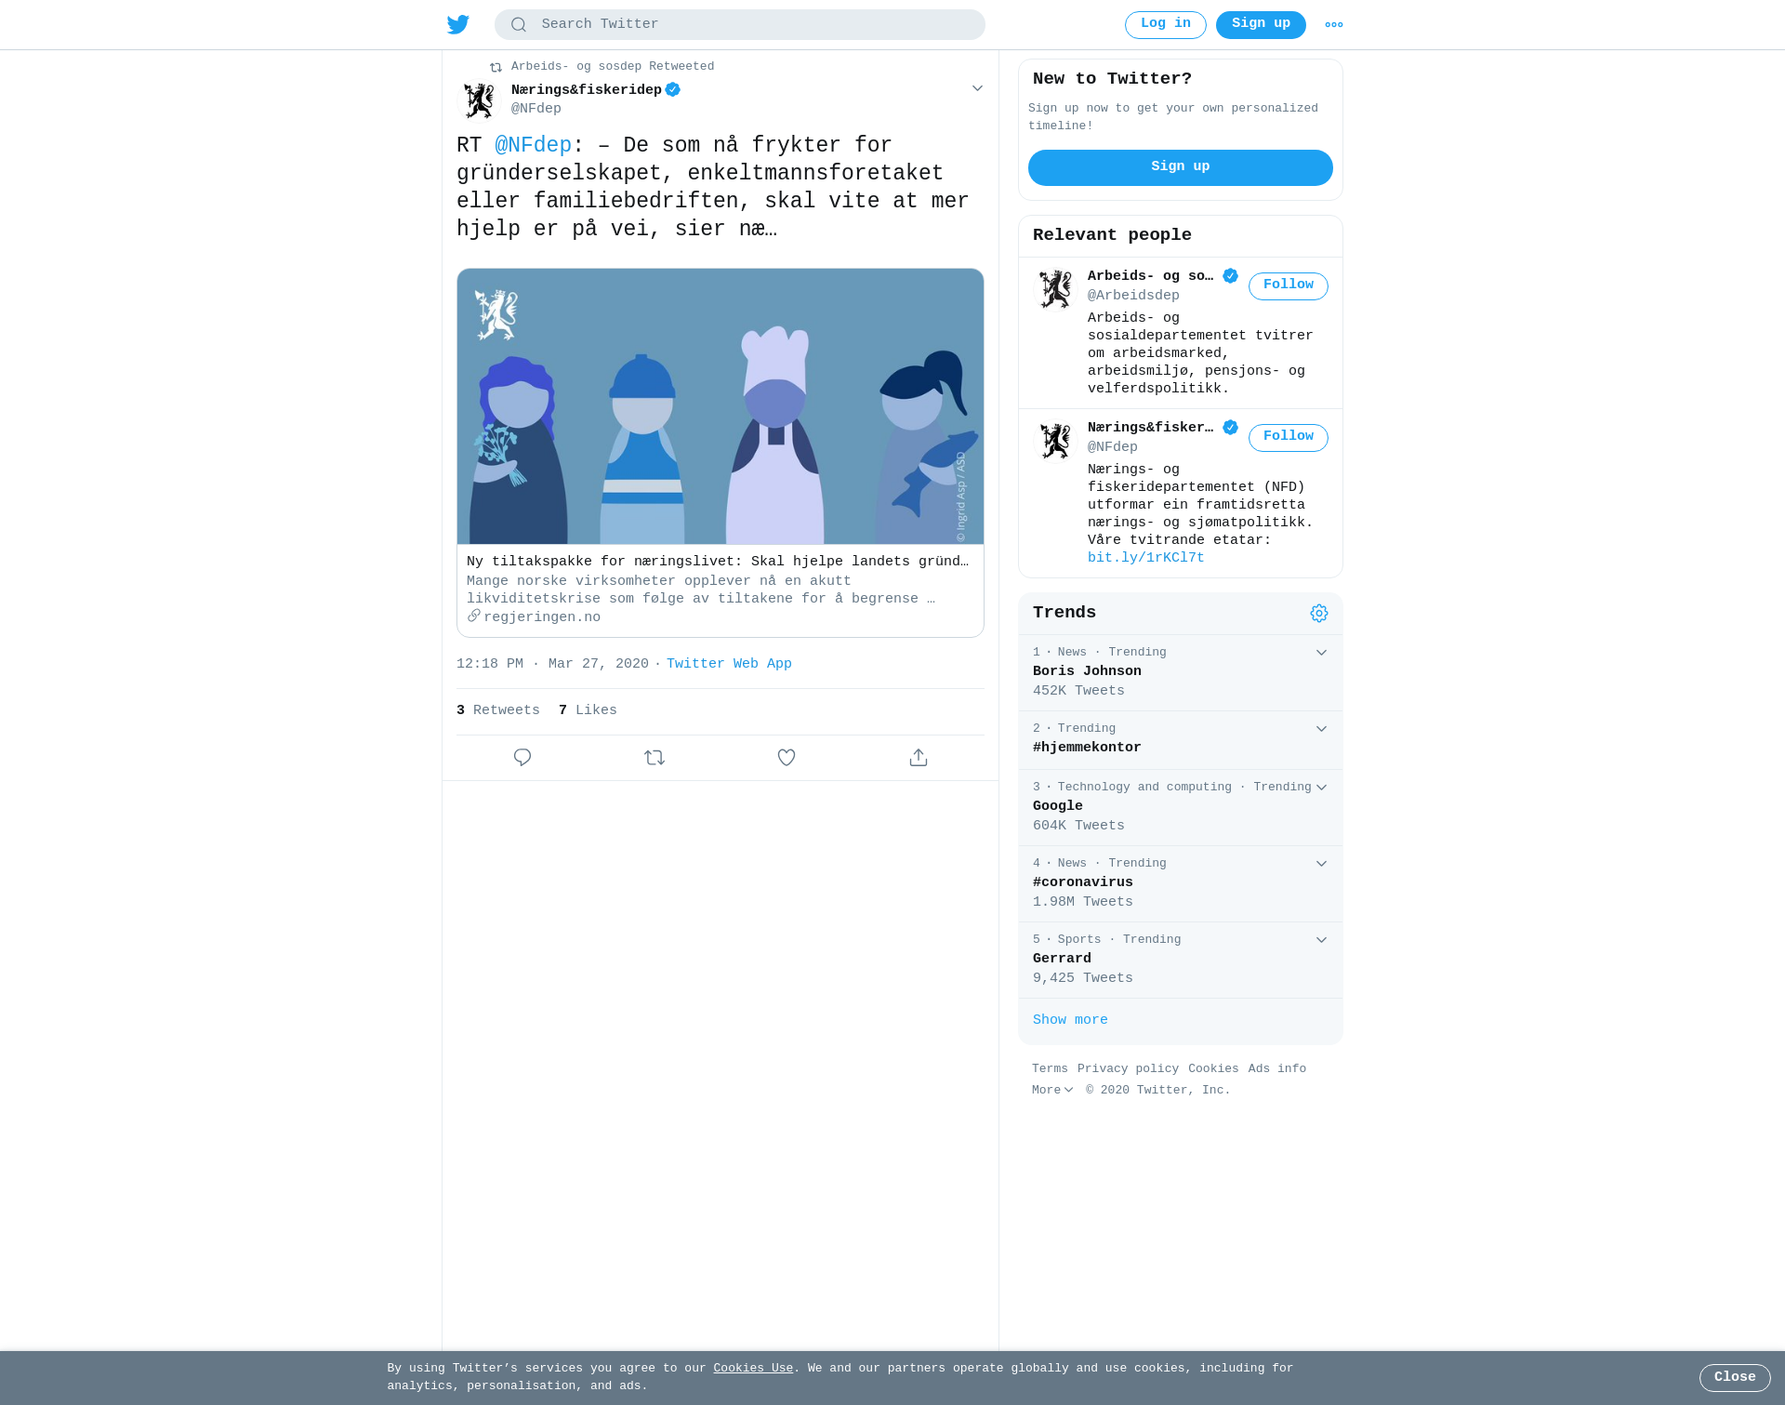The image size is (1785, 1405).
Task: Retweet using the retweet arrows icon
Action: [x=654, y=758]
